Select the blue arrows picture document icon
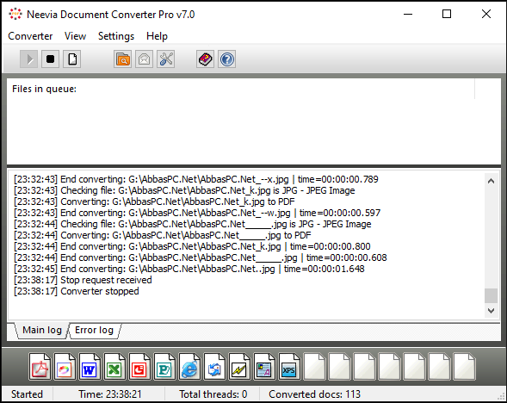Screen dimensions: 507x403 coord(214,367)
